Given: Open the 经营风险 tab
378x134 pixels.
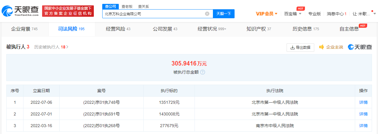Looking at the screenshot, I should click(x=118, y=29).
